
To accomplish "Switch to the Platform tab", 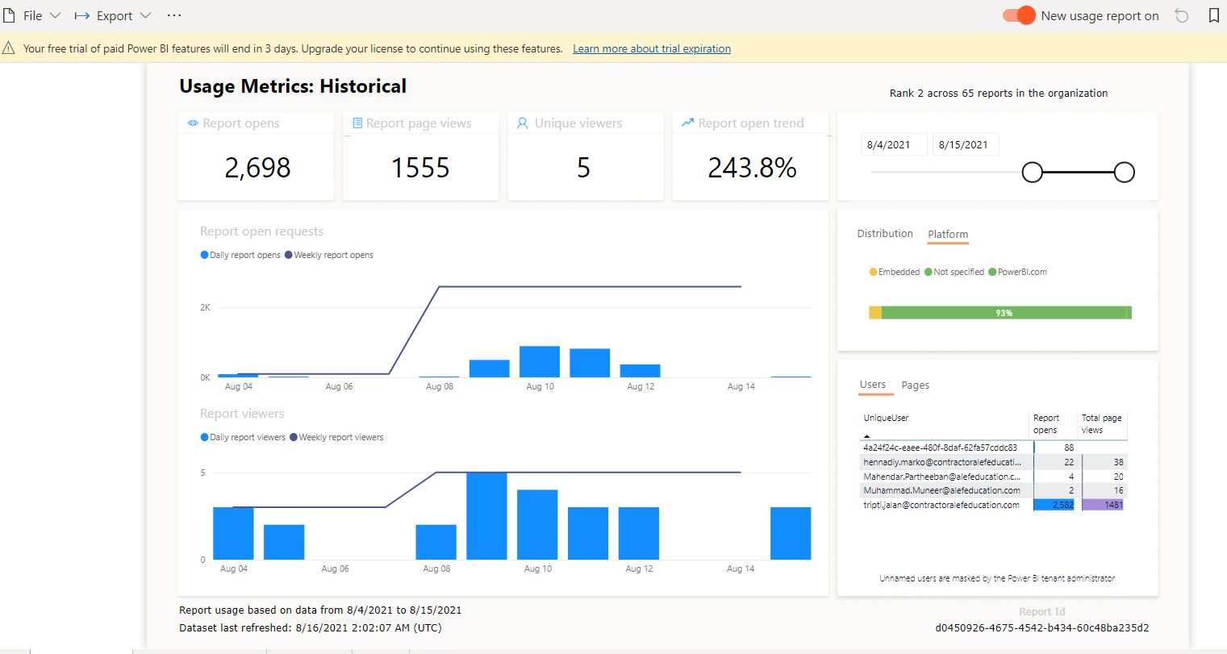I will [x=948, y=235].
